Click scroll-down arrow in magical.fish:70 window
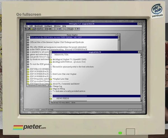The height and width of the screenshot is (138, 168). click(x=141, y=100)
